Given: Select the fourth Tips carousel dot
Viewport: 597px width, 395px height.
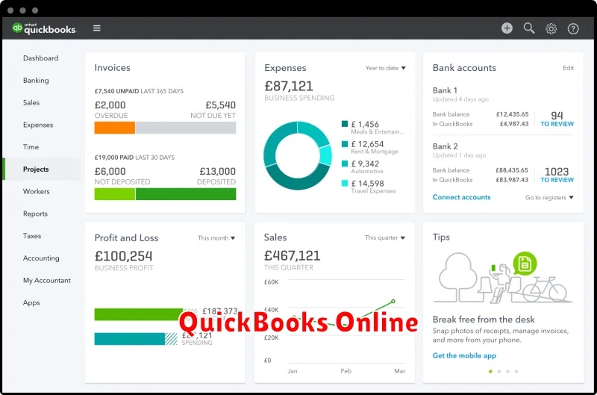Looking at the screenshot, I should pyautogui.click(x=516, y=371).
